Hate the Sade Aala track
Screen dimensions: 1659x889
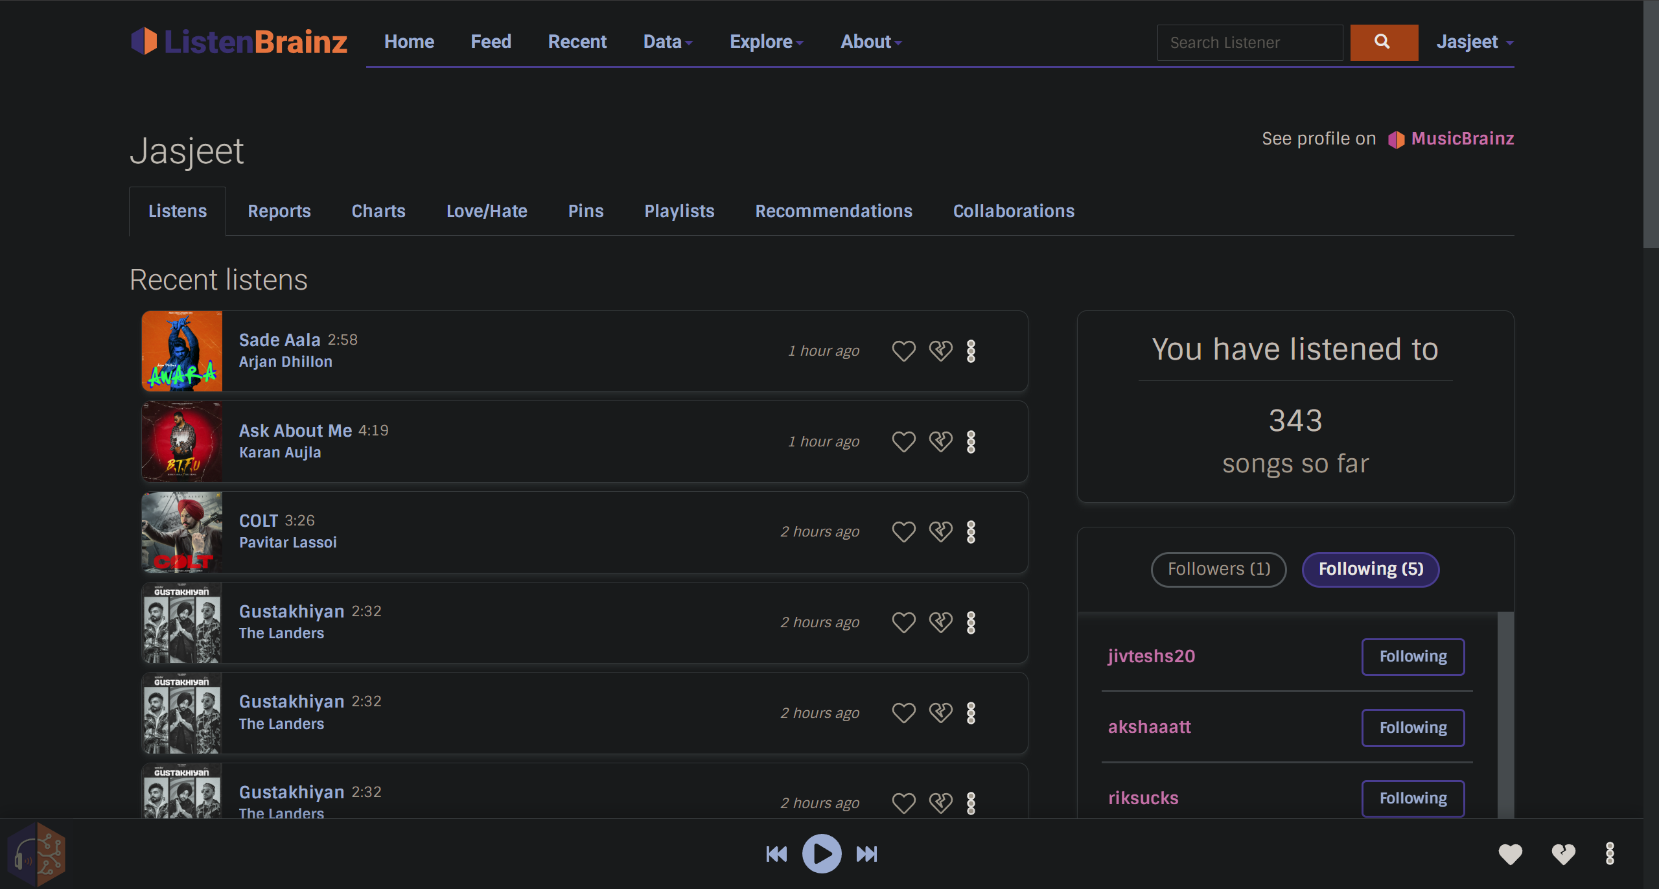940,351
